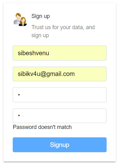Click the "Sign up" heading text
Image resolution: width=119 pixels, height=164 pixels.
(x=41, y=16)
